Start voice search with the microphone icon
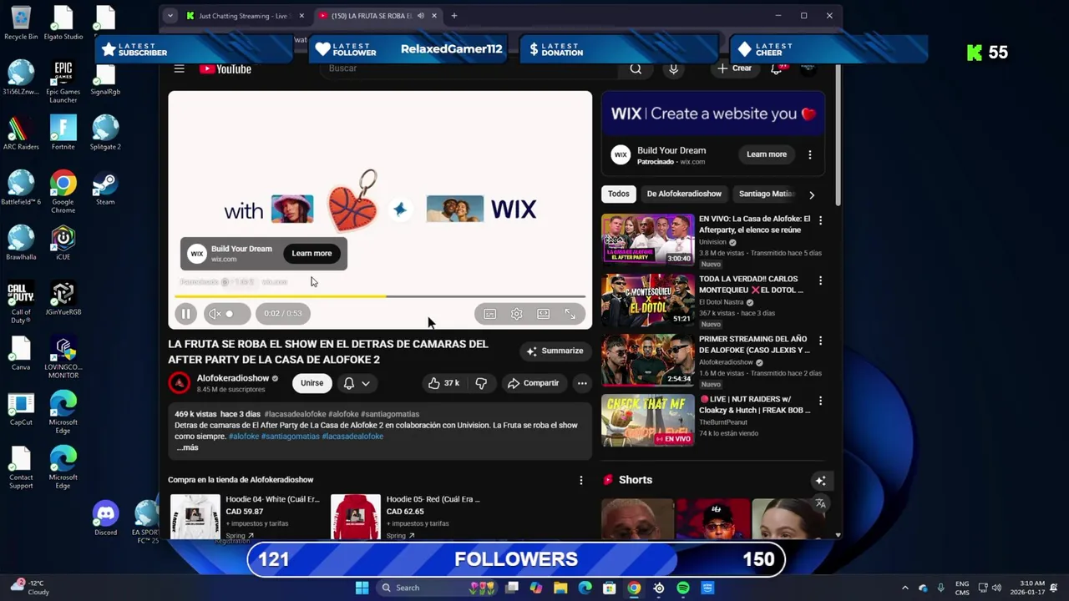The image size is (1069, 601). pyautogui.click(x=674, y=69)
